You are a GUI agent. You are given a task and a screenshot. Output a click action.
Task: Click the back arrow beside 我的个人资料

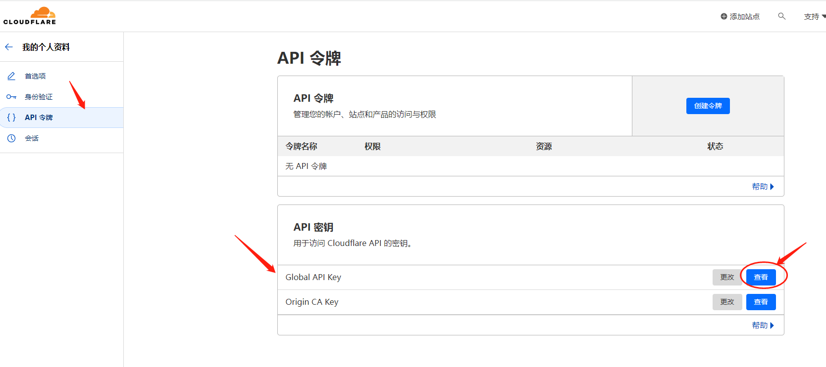click(9, 47)
